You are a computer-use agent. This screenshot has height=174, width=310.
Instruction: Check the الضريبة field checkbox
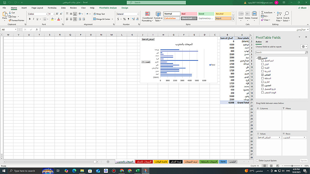tap(263, 71)
